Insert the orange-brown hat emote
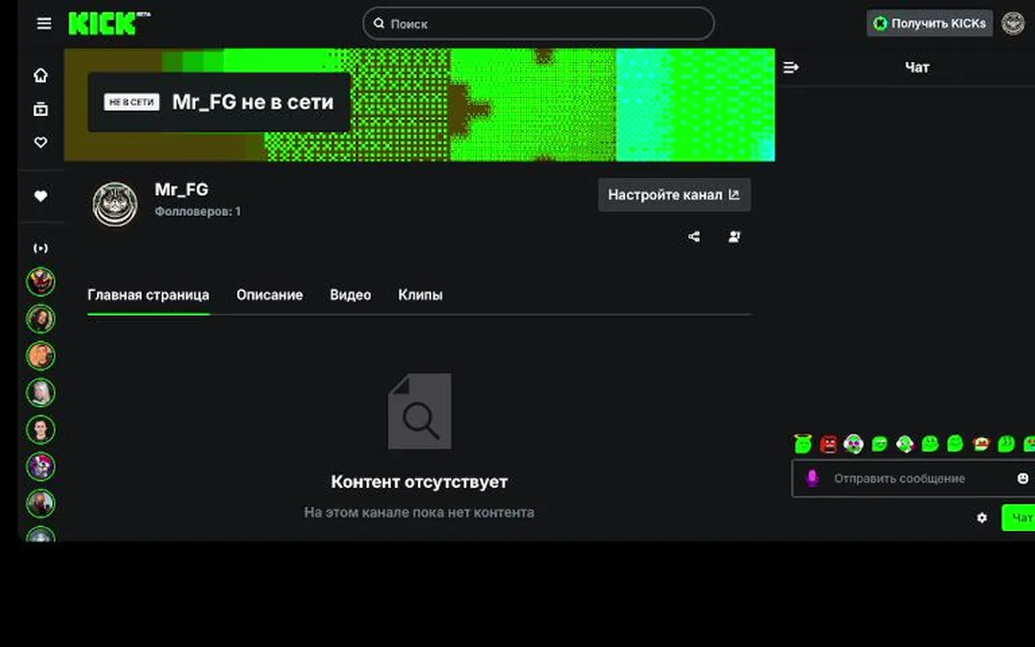1035x647 pixels. pyautogui.click(x=981, y=444)
